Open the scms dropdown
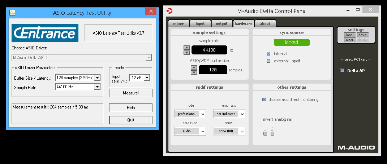The width and height of the screenshot is (387, 164). pos(229,131)
